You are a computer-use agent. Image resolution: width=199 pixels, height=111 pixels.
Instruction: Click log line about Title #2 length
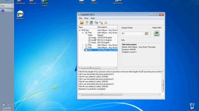120,72
